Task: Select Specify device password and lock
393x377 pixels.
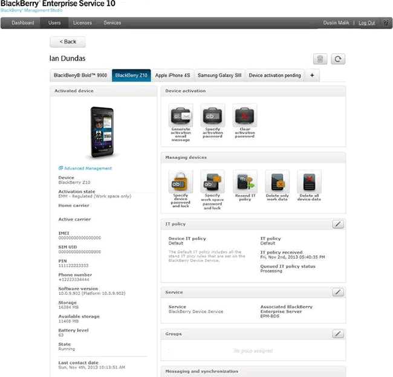Action: pos(181,182)
